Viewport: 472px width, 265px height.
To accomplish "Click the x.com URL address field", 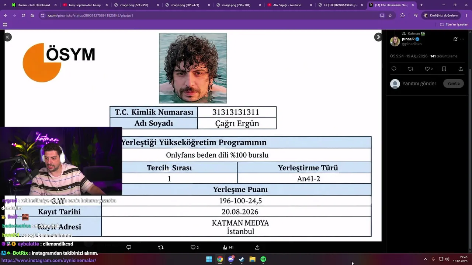I will (210, 15).
